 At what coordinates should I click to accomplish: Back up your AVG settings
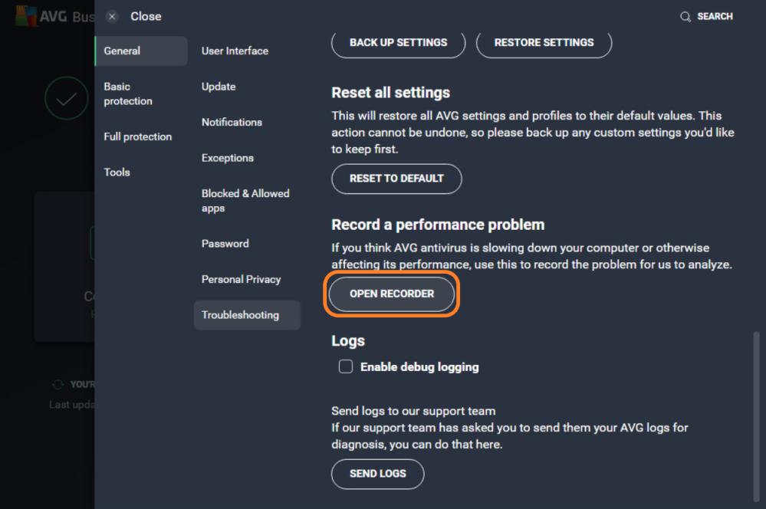pyautogui.click(x=398, y=43)
